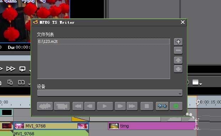Click the fast forward button in the dialog
221x136 pixels.
pyautogui.click(x=132, y=106)
